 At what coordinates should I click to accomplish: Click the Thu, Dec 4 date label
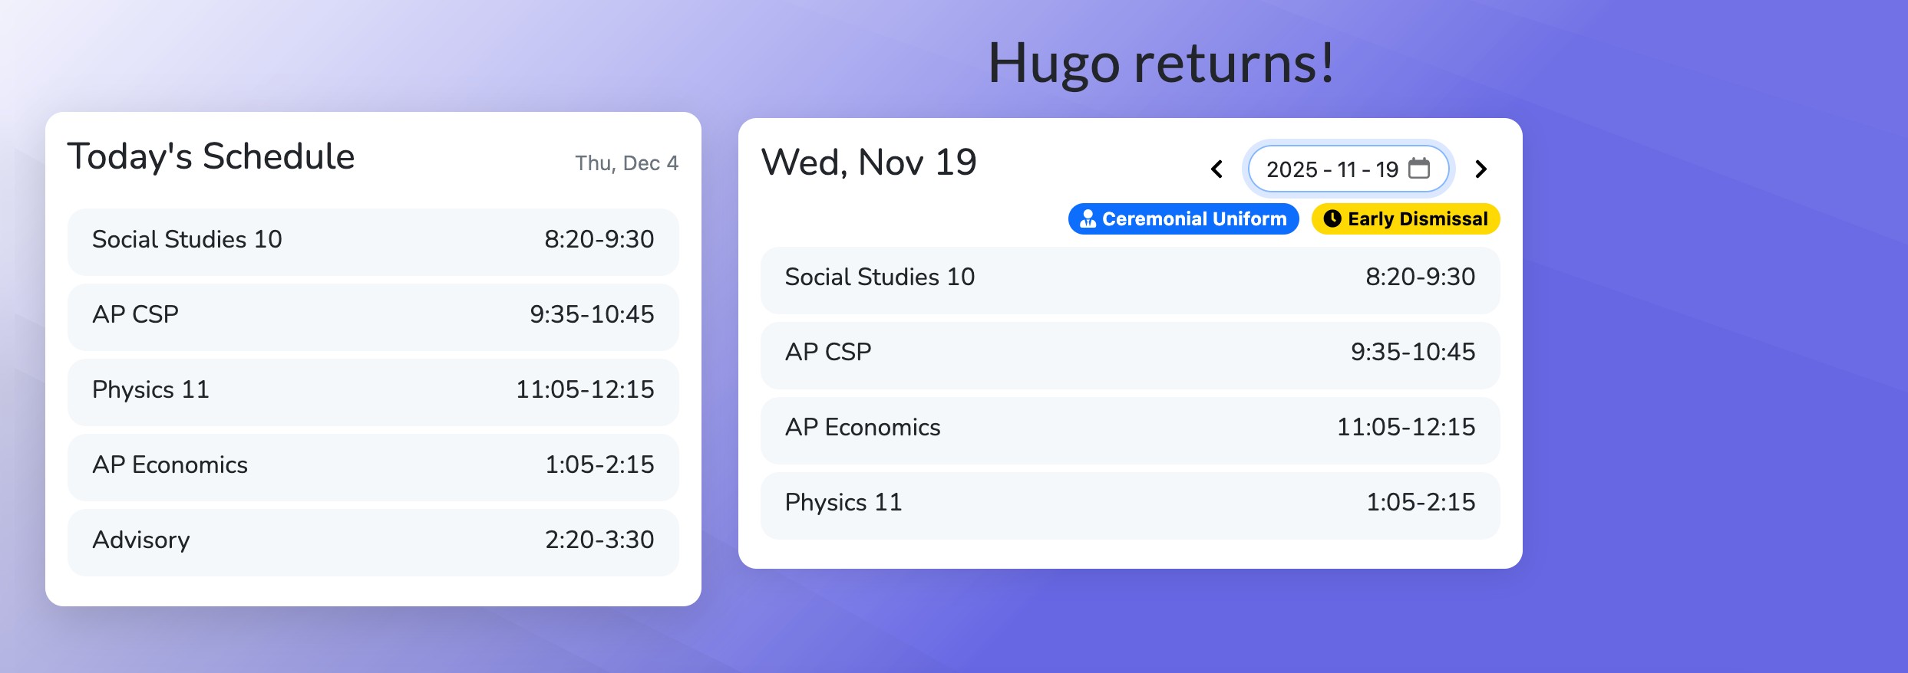click(x=626, y=163)
